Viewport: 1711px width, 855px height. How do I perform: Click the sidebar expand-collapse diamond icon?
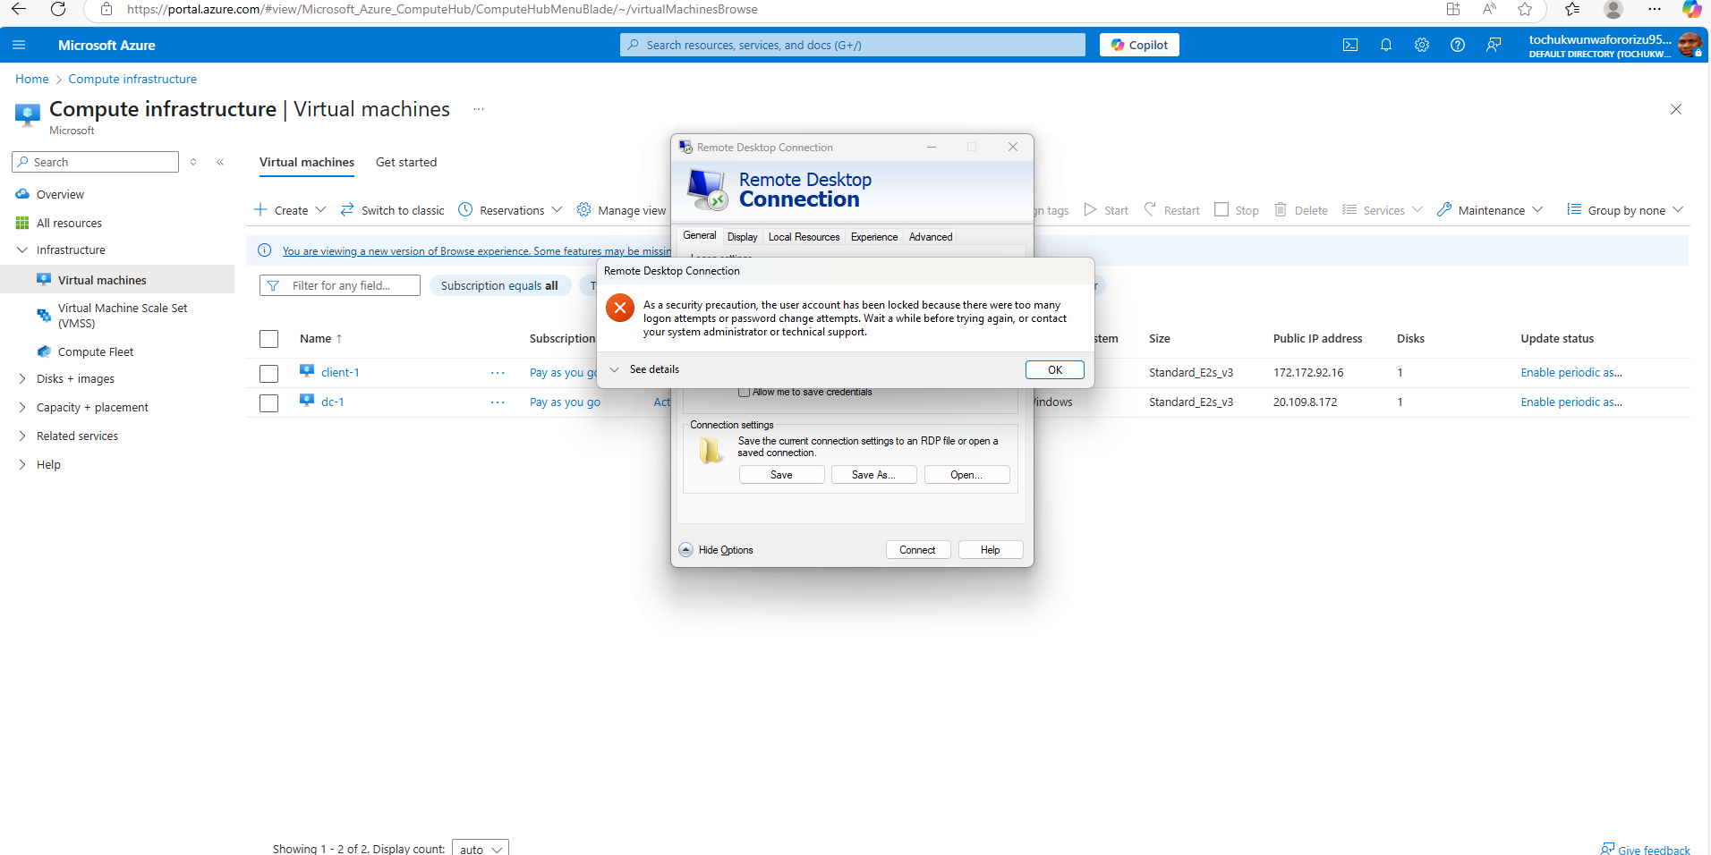[193, 162]
